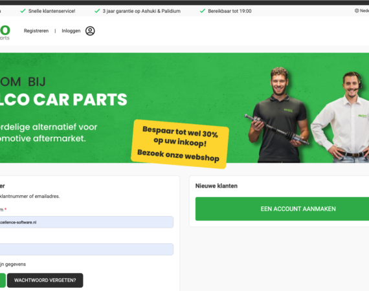Click the "Nieuwe klanten" heading
The height and width of the screenshot is (291, 369).
216,186
